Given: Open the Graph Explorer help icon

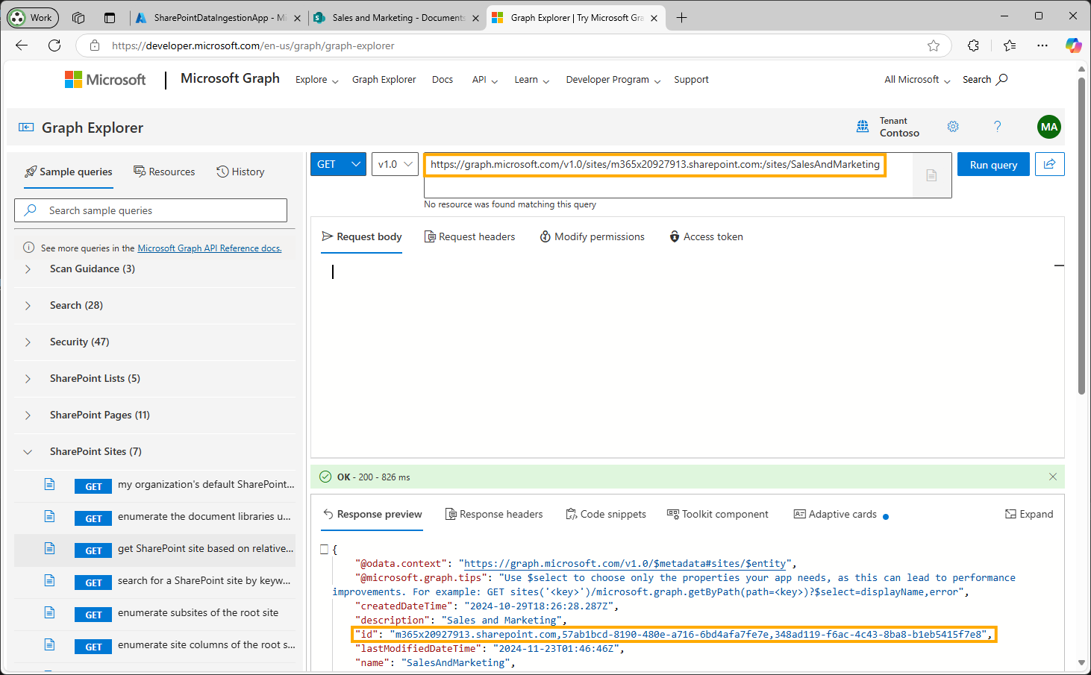Looking at the screenshot, I should click(998, 127).
